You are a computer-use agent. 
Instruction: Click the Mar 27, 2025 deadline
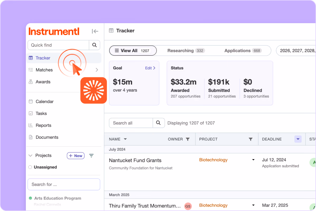tap(275, 205)
